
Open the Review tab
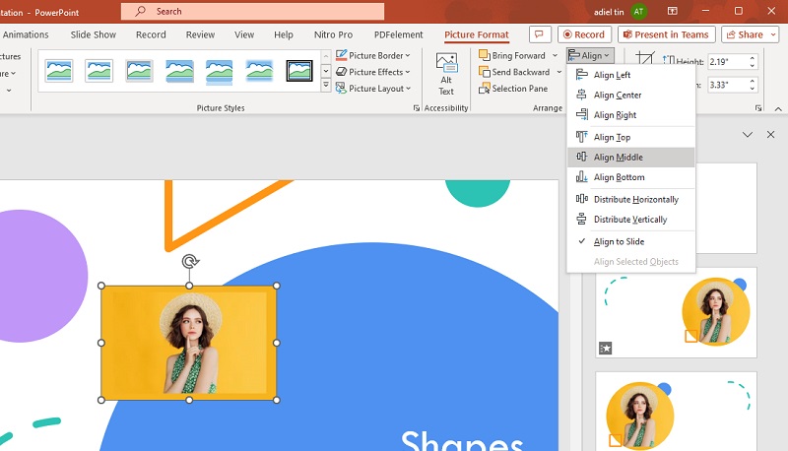pyautogui.click(x=200, y=34)
